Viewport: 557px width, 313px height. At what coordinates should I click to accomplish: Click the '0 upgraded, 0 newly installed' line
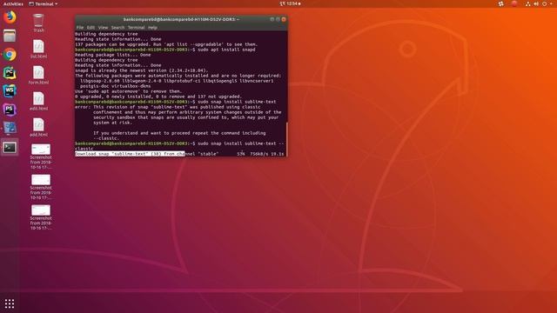tap(158, 97)
